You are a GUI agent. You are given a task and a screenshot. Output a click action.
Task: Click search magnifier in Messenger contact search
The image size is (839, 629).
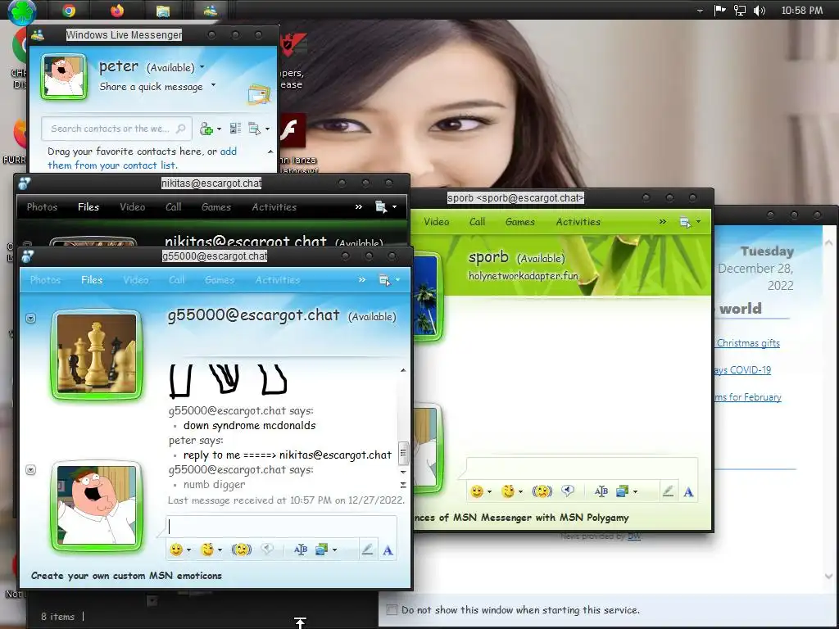click(x=181, y=129)
